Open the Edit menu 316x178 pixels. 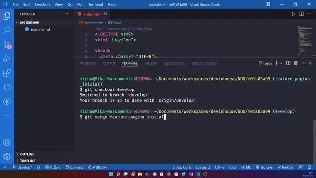point(26,4)
